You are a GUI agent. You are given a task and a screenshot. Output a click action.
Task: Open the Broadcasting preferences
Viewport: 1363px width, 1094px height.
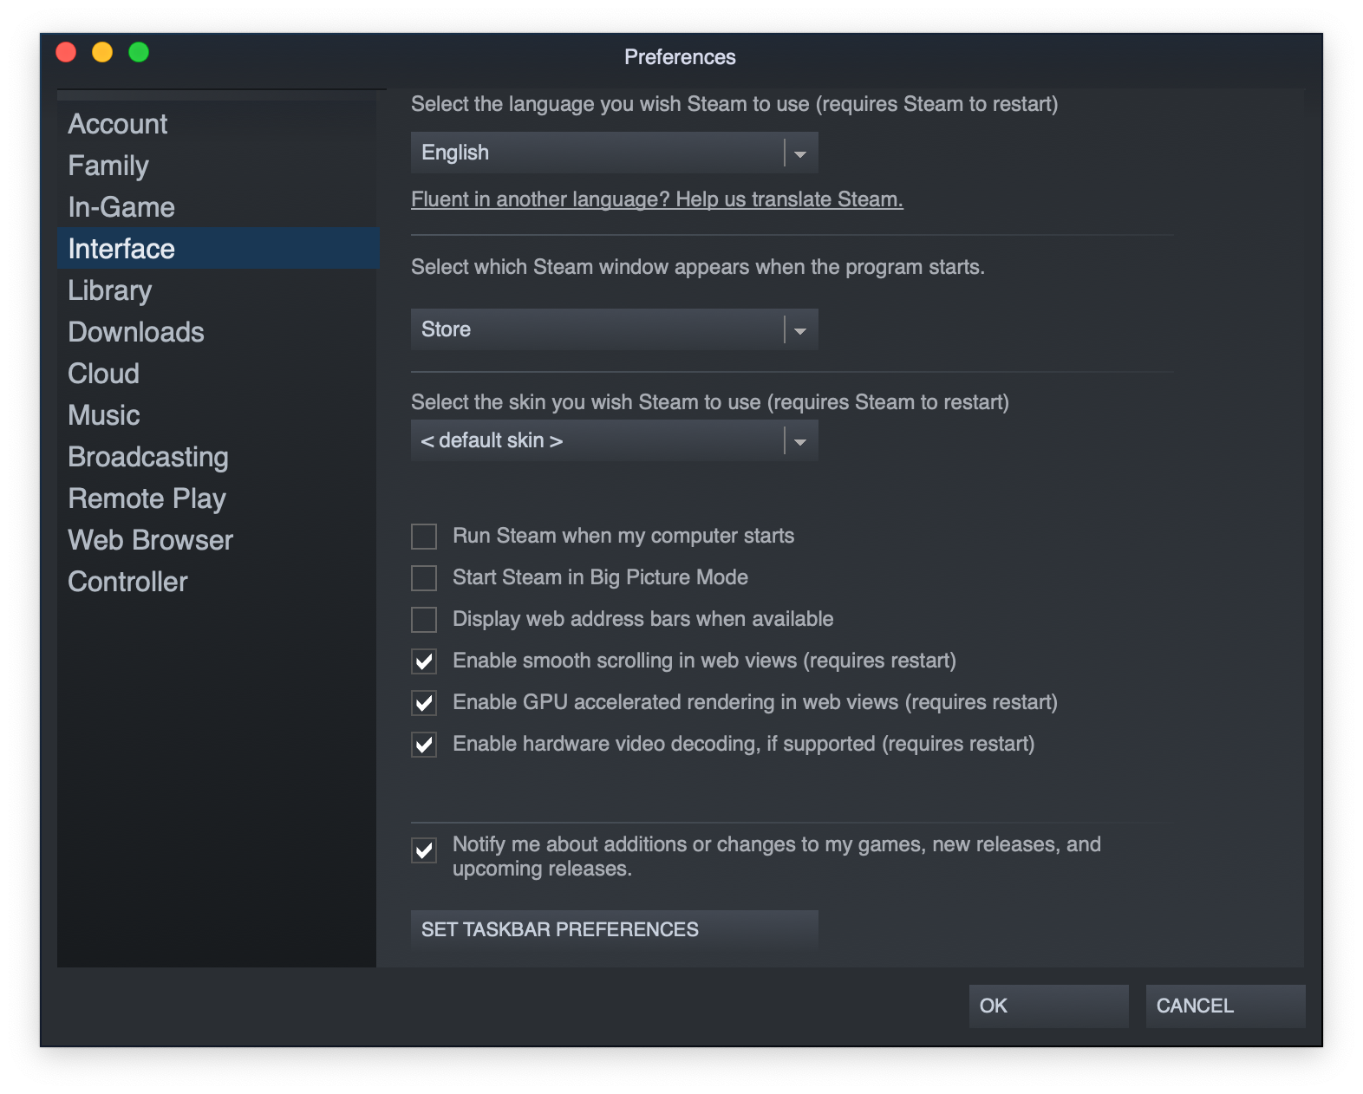click(x=147, y=457)
